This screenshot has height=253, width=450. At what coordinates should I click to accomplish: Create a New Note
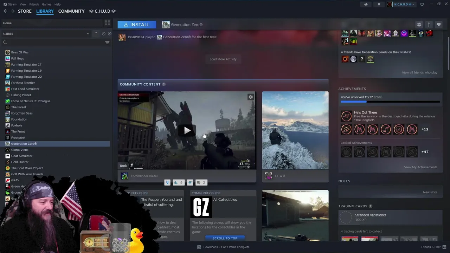coord(430,192)
